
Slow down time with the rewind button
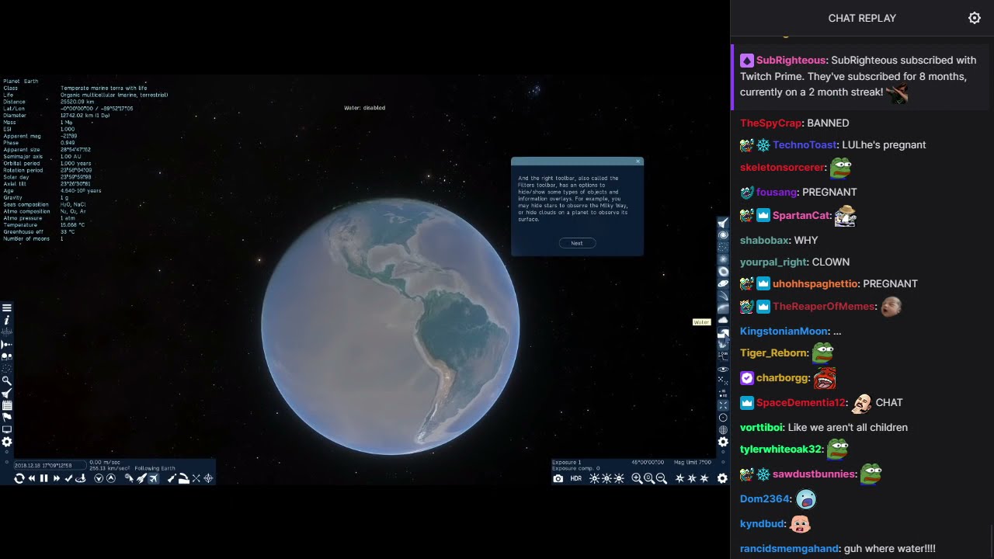[x=32, y=478]
